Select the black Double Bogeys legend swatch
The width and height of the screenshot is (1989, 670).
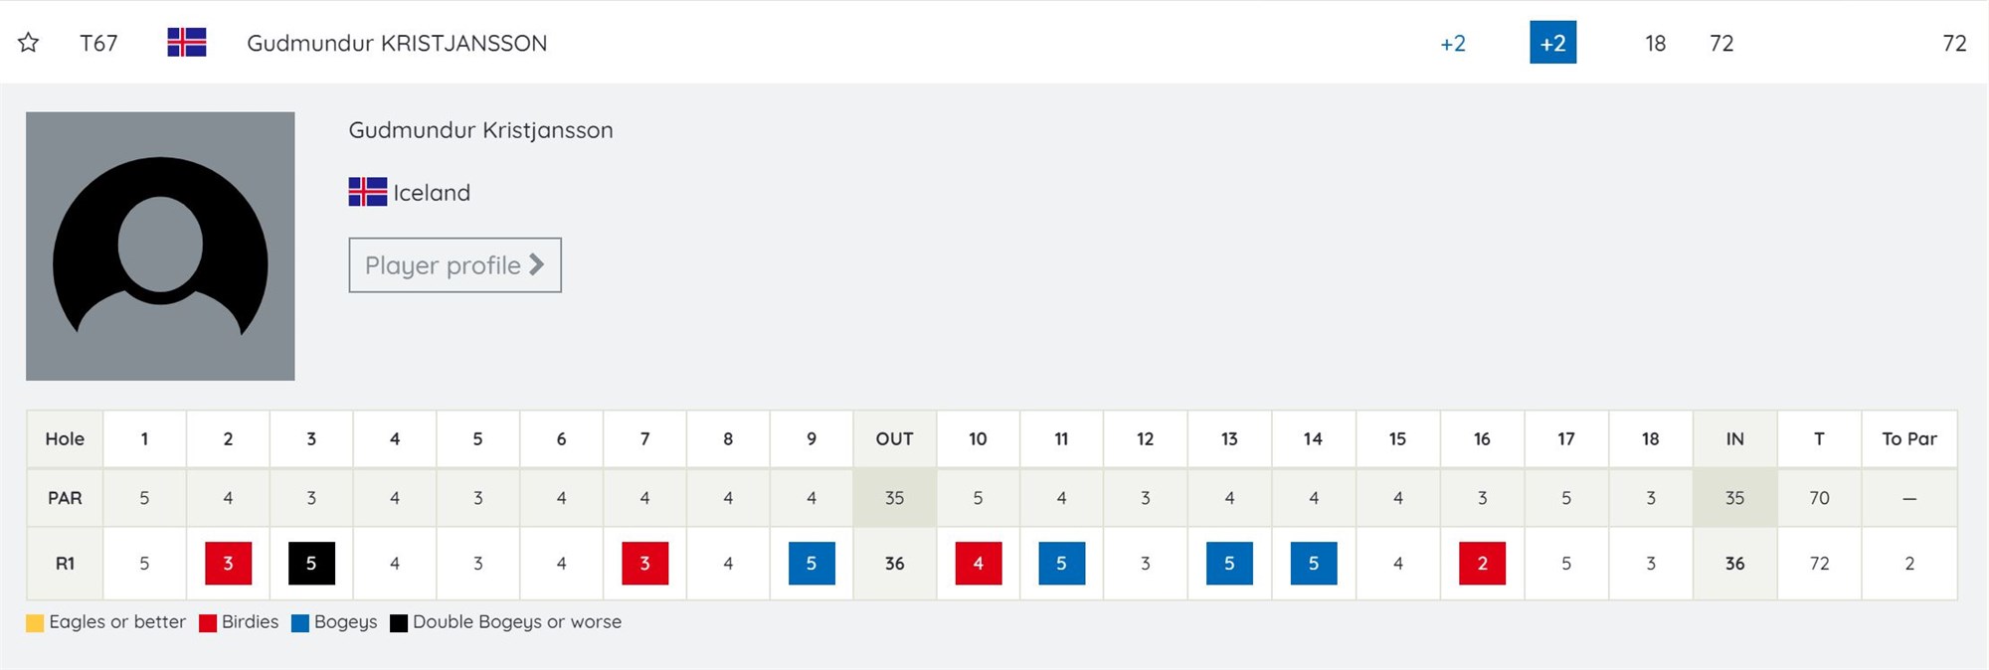pos(399,623)
